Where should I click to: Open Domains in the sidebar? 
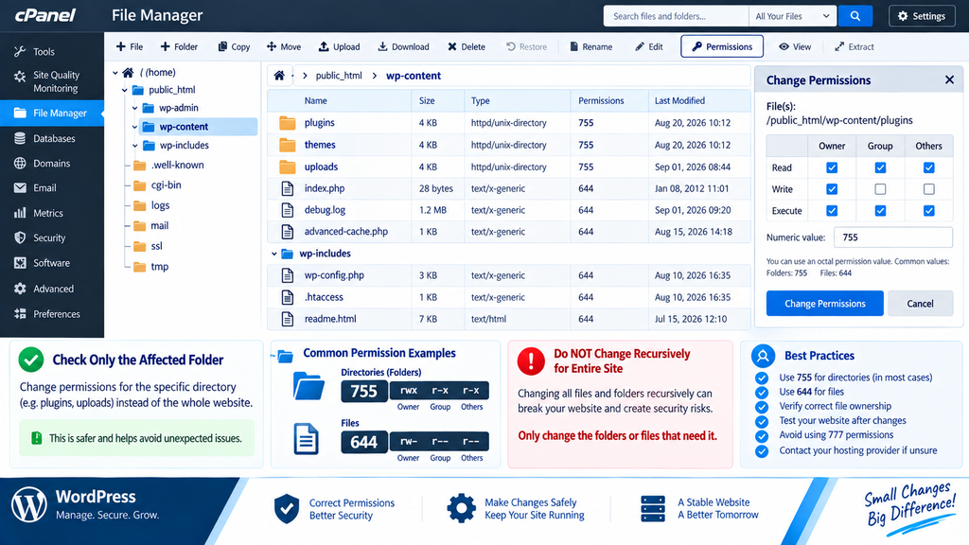(52, 163)
